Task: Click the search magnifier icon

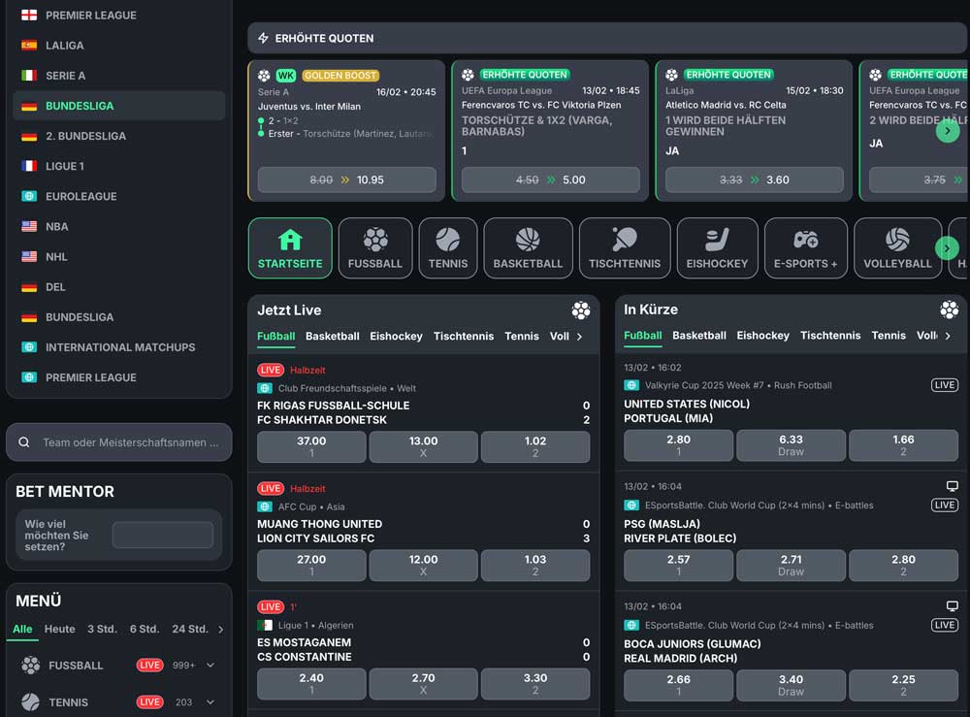Action: point(24,442)
